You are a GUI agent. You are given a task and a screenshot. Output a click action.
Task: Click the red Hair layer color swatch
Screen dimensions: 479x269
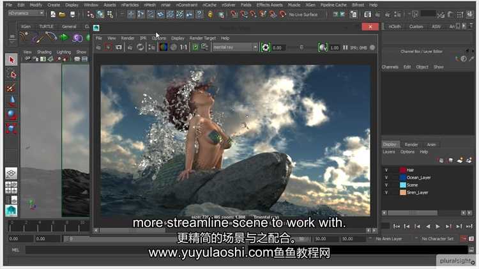point(403,170)
